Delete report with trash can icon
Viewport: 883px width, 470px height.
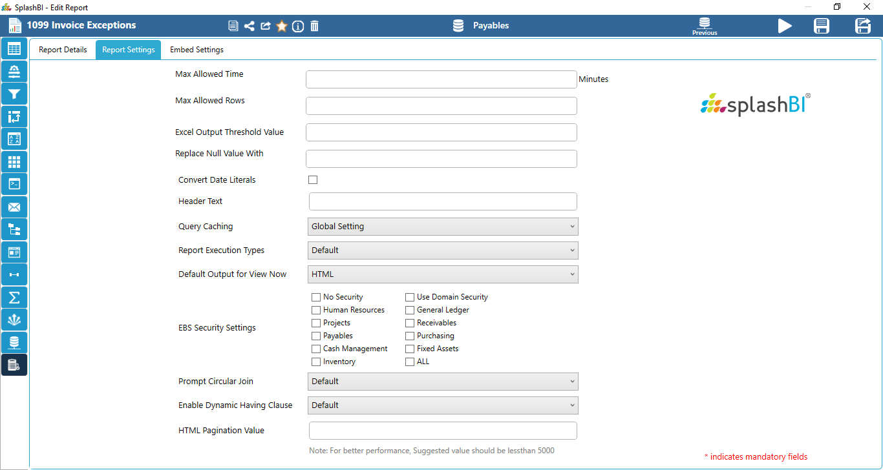(314, 26)
